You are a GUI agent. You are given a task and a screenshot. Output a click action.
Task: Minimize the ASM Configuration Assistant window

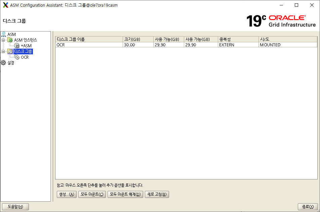[281, 5]
